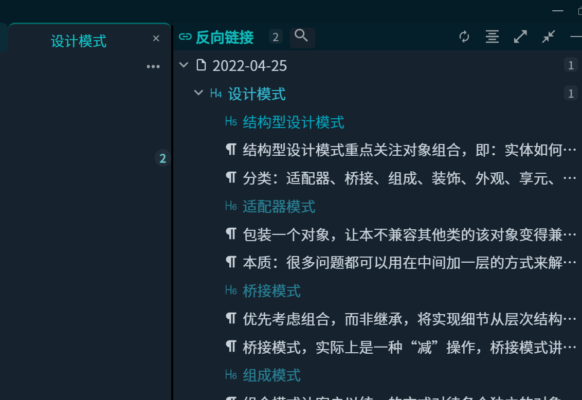Open paragraph 本质：很多问题都可以用
Viewport: 582px width, 400px height.
(x=409, y=263)
